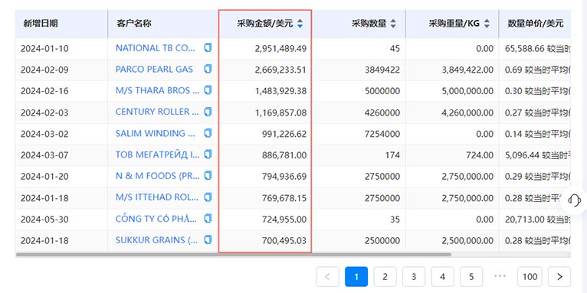Copy the CENTURY ROLLER customer name
Viewport: 587px width, 293px height.
[x=208, y=112]
